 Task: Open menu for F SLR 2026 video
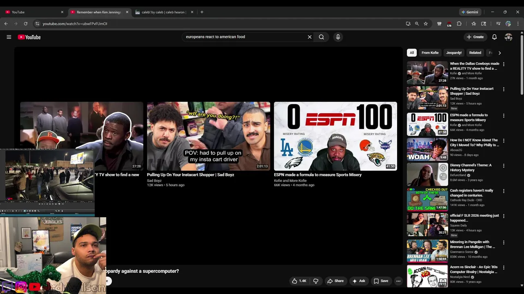pyautogui.click(x=504, y=216)
